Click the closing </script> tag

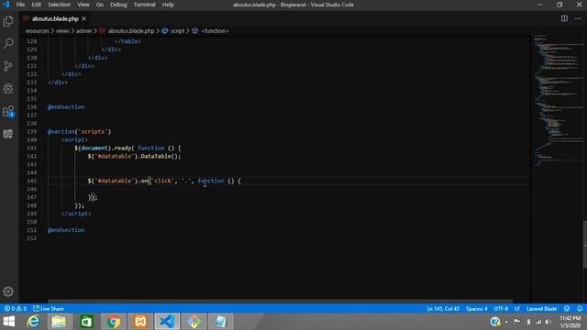pyautogui.click(x=76, y=214)
